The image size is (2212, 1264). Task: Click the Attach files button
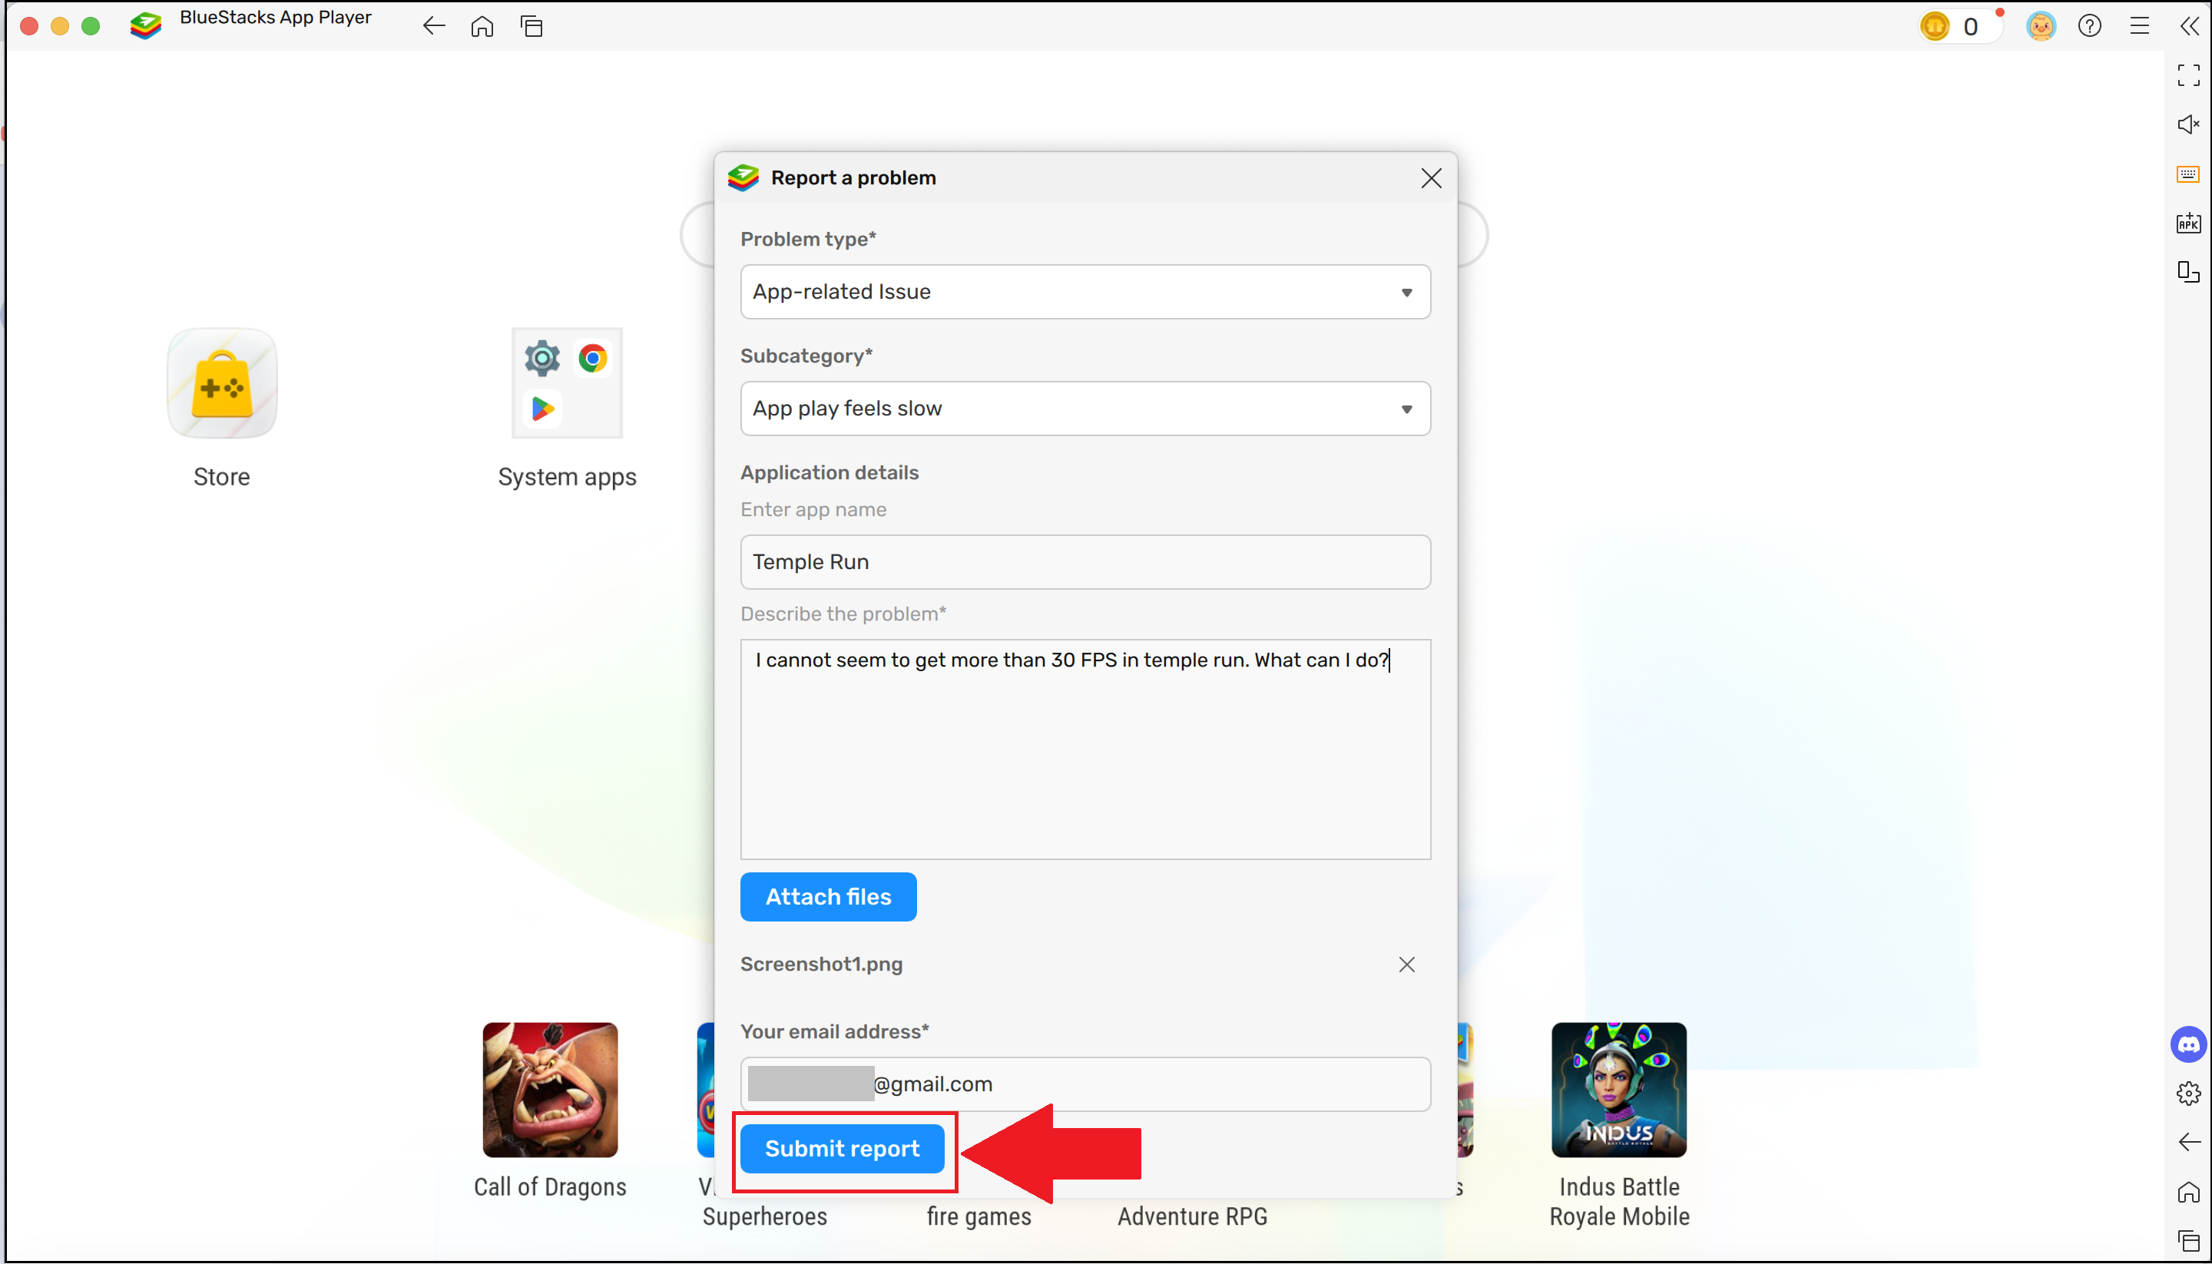[828, 897]
